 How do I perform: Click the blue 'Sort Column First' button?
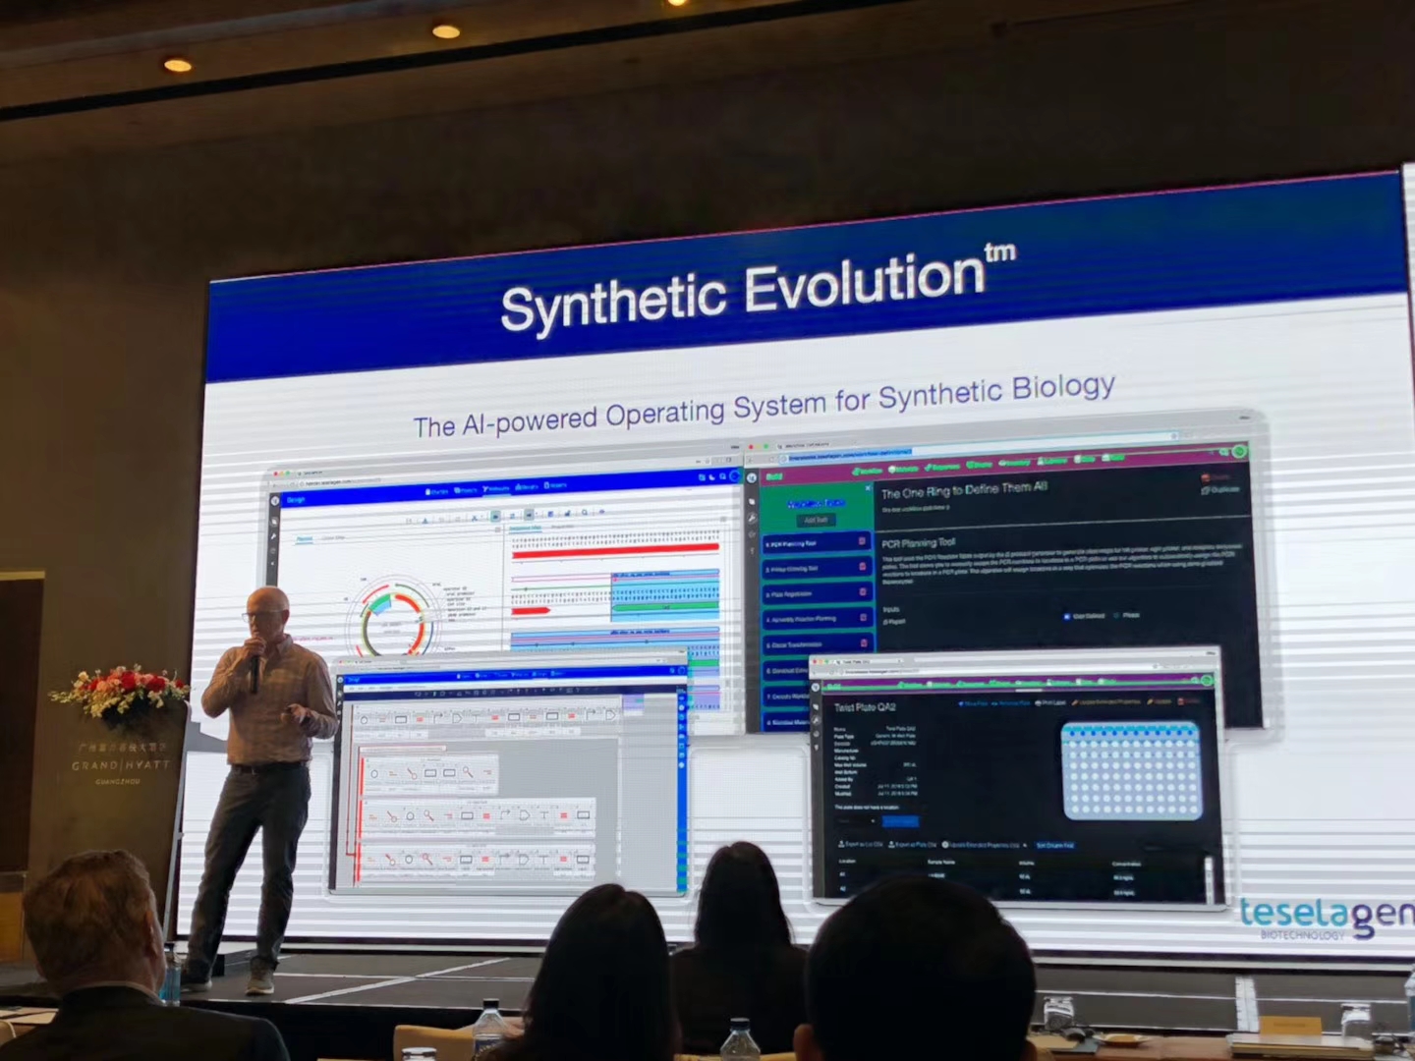pyautogui.click(x=1056, y=845)
